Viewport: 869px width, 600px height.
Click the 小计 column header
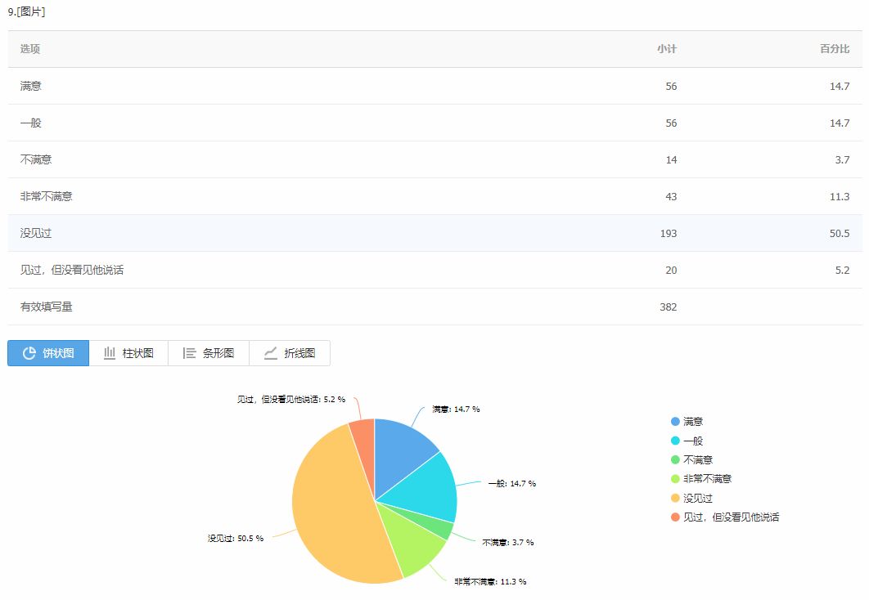[x=667, y=49]
